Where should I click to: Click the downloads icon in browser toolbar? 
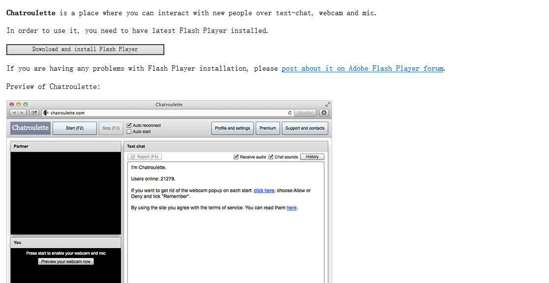point(324,113)
